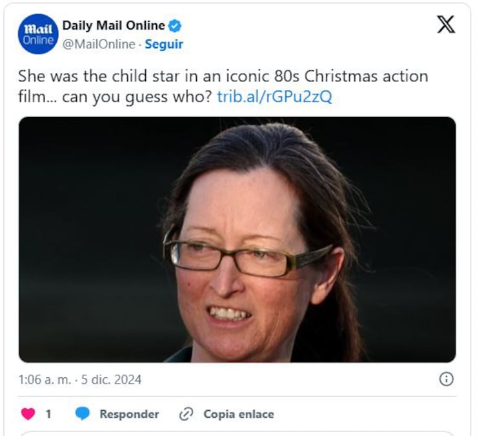
Task: Click the Daily Mail Online display name
Action: click(x=113, y=26)
